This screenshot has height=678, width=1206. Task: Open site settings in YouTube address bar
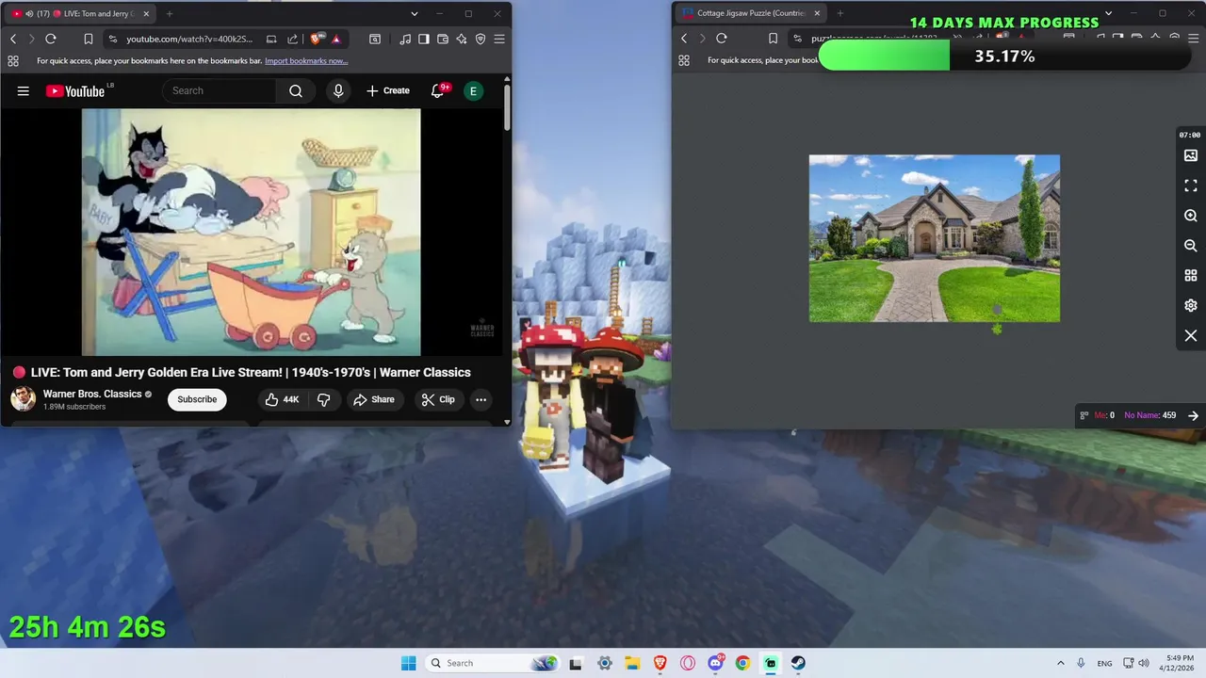113,39
